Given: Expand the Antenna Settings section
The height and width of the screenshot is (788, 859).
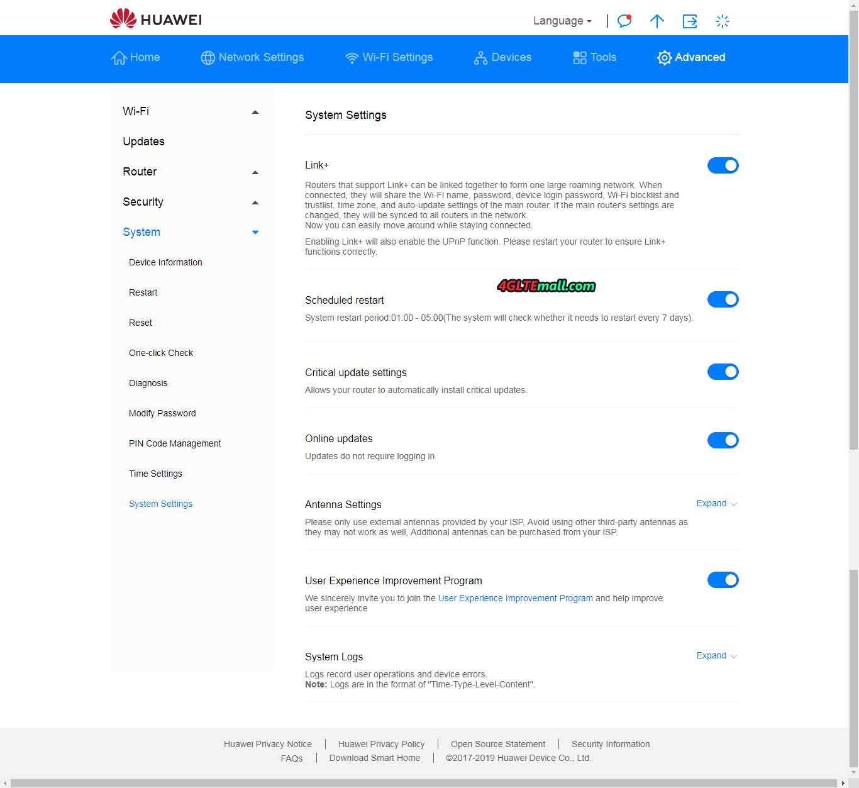Looking at the screenshot, I should coord(716,504).
